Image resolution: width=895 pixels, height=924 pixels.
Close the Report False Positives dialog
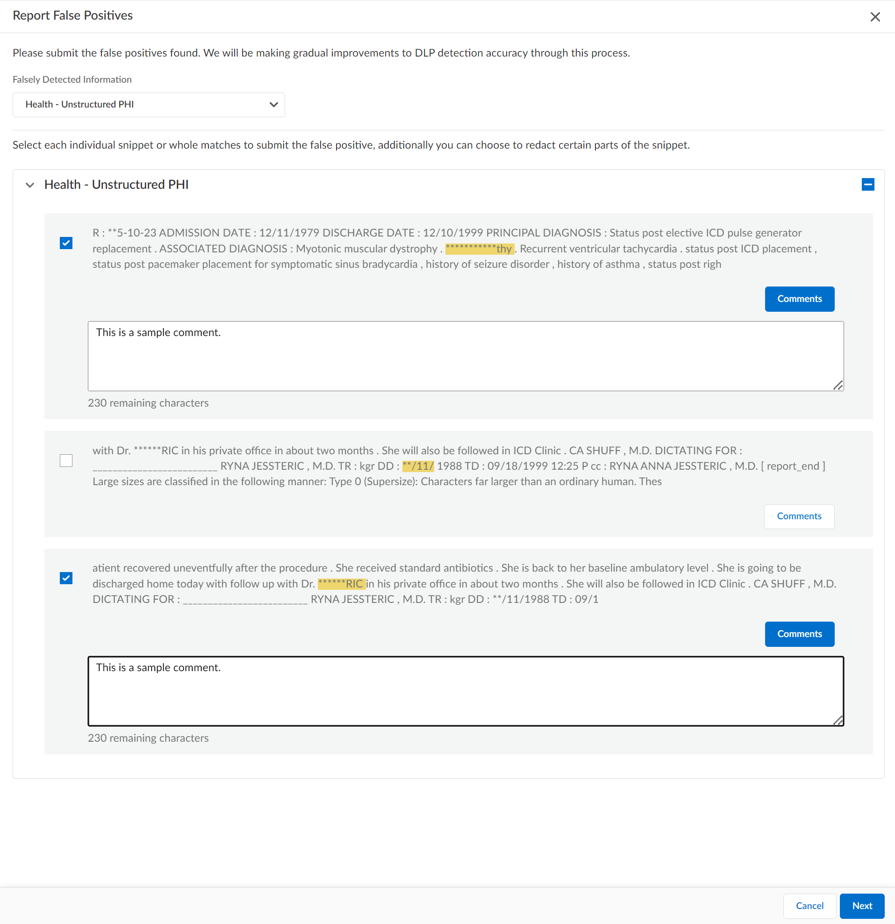click(x=875, y=17)
